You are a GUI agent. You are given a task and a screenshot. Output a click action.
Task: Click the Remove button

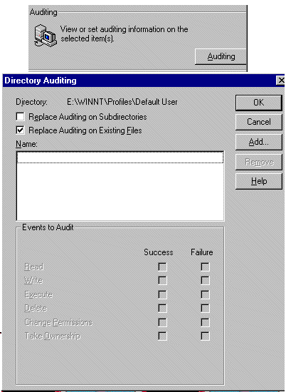pos(258,162)
